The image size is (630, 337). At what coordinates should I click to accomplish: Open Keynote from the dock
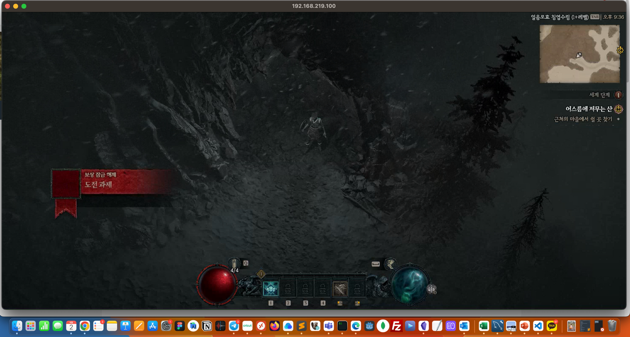[126, 326]
